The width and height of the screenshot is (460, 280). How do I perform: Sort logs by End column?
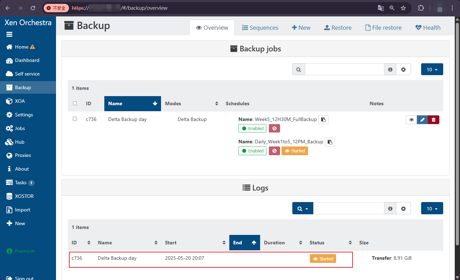(x=245, y=243)
